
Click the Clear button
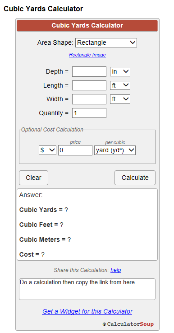33,178
